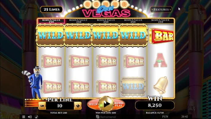Select the first Bonus Value 250 tab
This screenshot has height=119, width=211.
[51, 21]
